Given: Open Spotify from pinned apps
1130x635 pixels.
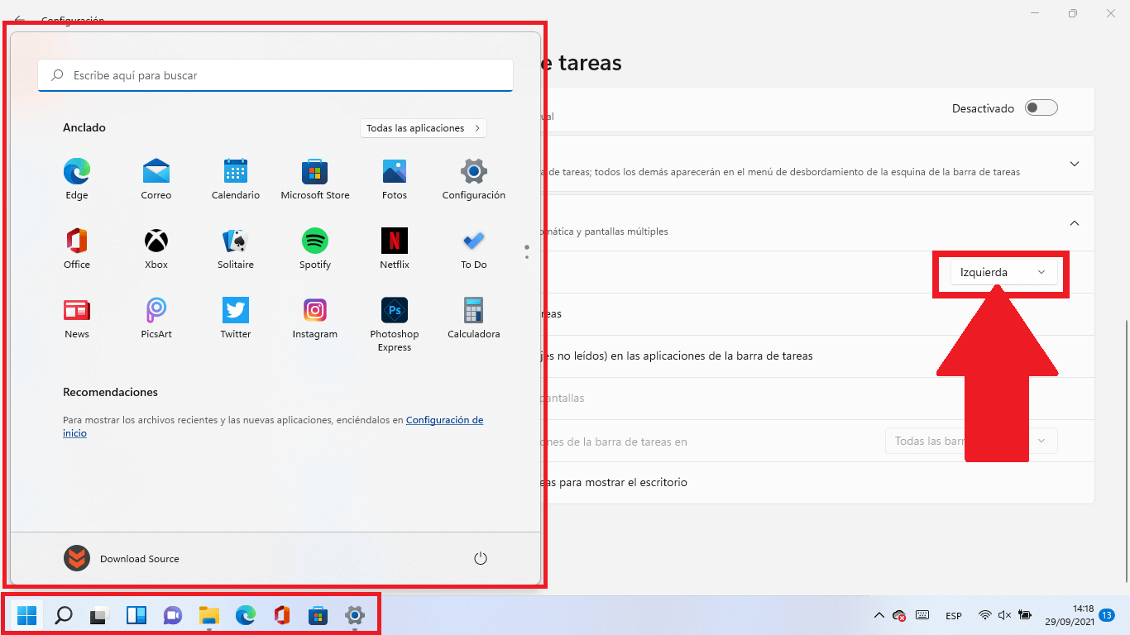Looking at the screenshot, I should [x=315, y=249].
